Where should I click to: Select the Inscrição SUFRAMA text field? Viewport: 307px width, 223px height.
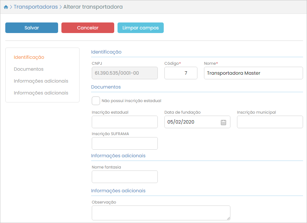[125, 143]
